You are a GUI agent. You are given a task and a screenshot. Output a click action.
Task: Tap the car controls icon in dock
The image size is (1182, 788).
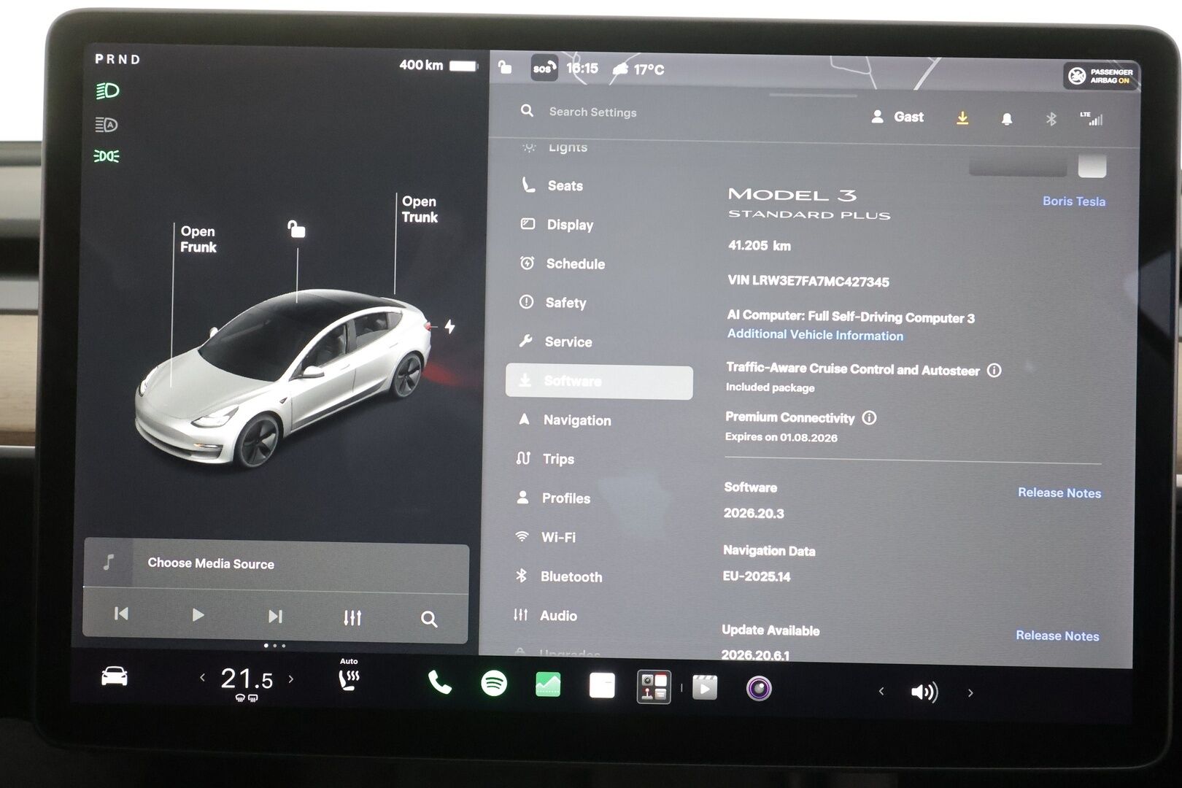coord(115,676)
